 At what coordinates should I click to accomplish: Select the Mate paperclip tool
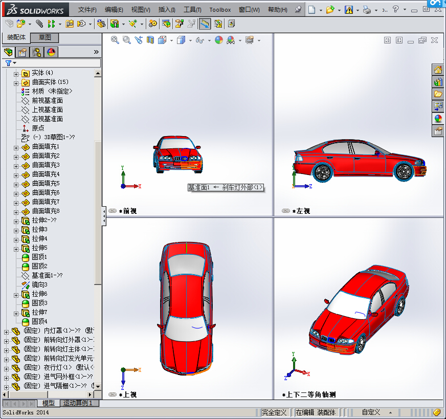point(39,24)
